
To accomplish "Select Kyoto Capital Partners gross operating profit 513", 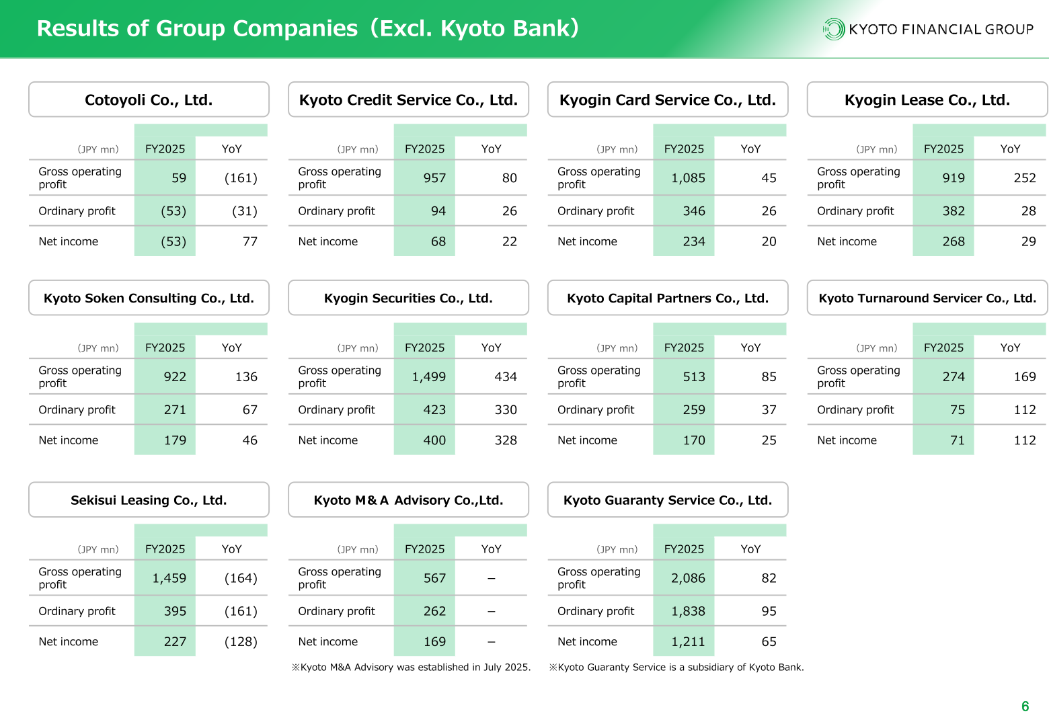I will point(694,377).
